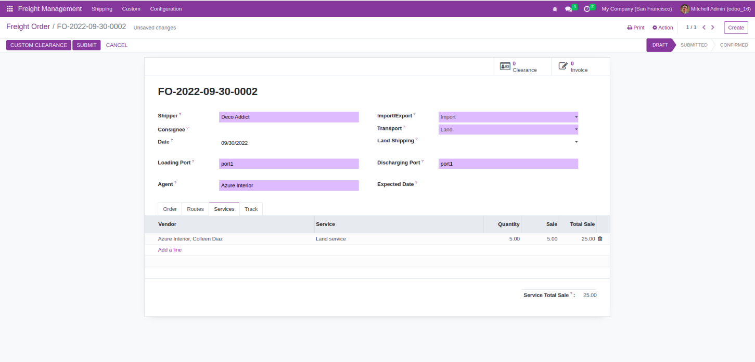The image size is (755, 362).
Task: Open the Land Shipping dropdown
Action: (x=508, y=142)
